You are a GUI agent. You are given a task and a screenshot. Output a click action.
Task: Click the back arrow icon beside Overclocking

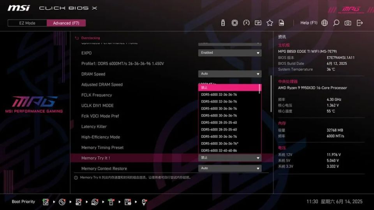77,38
